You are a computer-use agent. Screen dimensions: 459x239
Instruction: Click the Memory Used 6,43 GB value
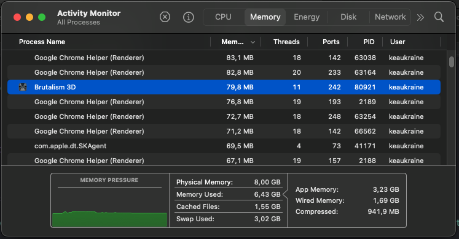pos(267,194)
